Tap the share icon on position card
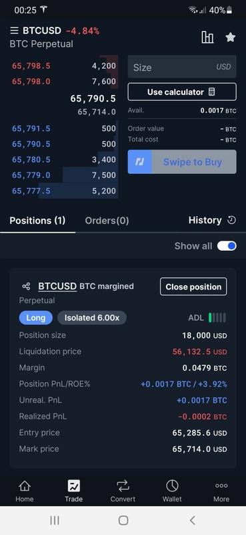 pos(26,286)
